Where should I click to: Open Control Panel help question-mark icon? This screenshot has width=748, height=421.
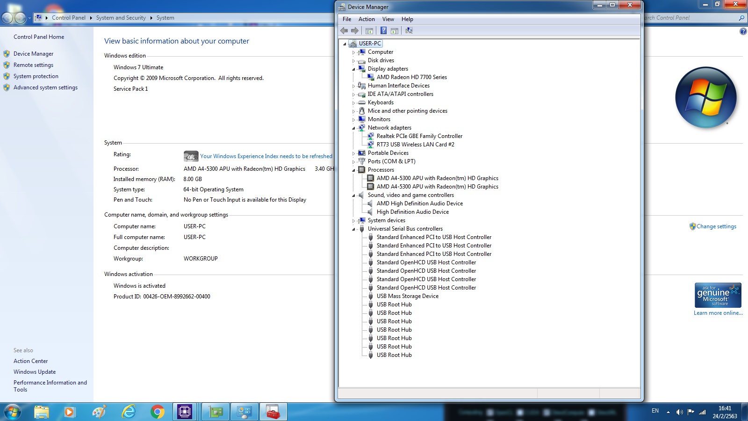coord(743,31)
